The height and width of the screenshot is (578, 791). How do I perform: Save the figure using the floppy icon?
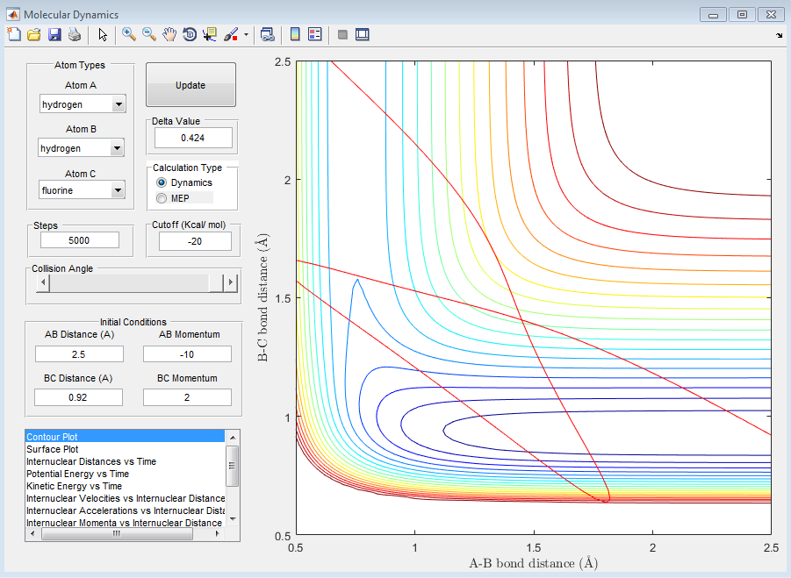click(x=54, y=34)
